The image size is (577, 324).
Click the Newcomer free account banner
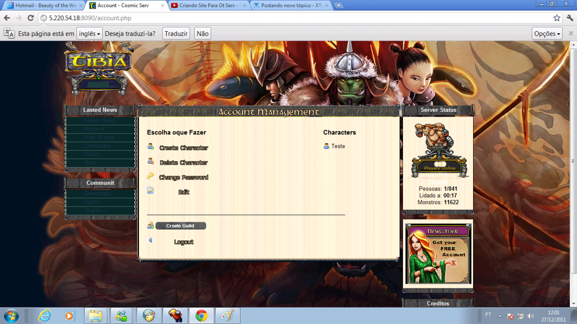[438, 254]
